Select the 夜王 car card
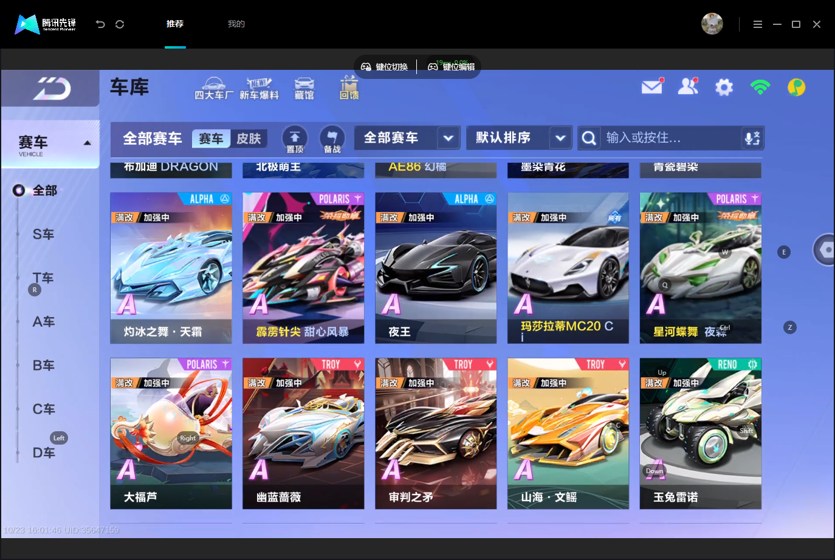 click(x=436, y=268)
